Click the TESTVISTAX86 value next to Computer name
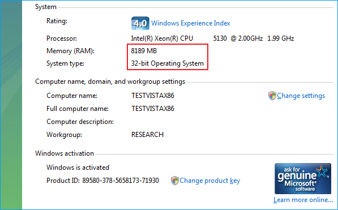The height and width of the screenshot is (210, 338). pos(153,96)
